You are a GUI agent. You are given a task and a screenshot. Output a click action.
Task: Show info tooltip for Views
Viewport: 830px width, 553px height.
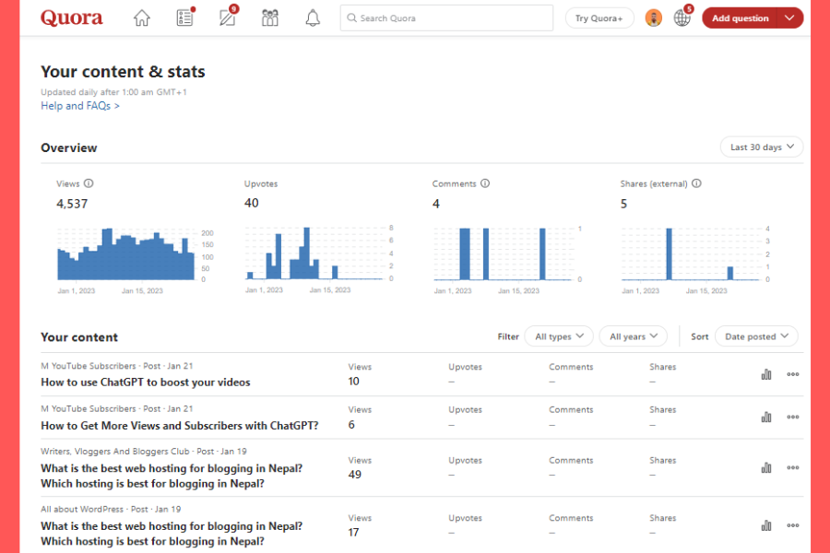89,183
